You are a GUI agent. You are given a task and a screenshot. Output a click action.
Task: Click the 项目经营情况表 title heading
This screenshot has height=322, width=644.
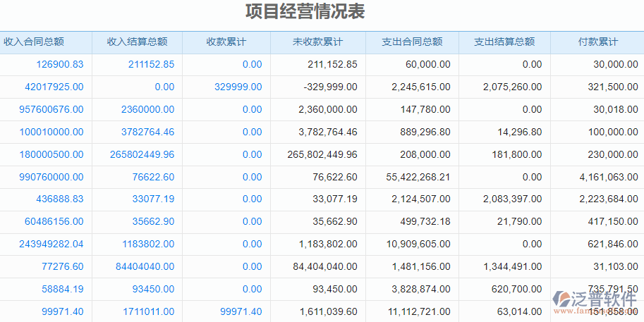pos(305,12)
